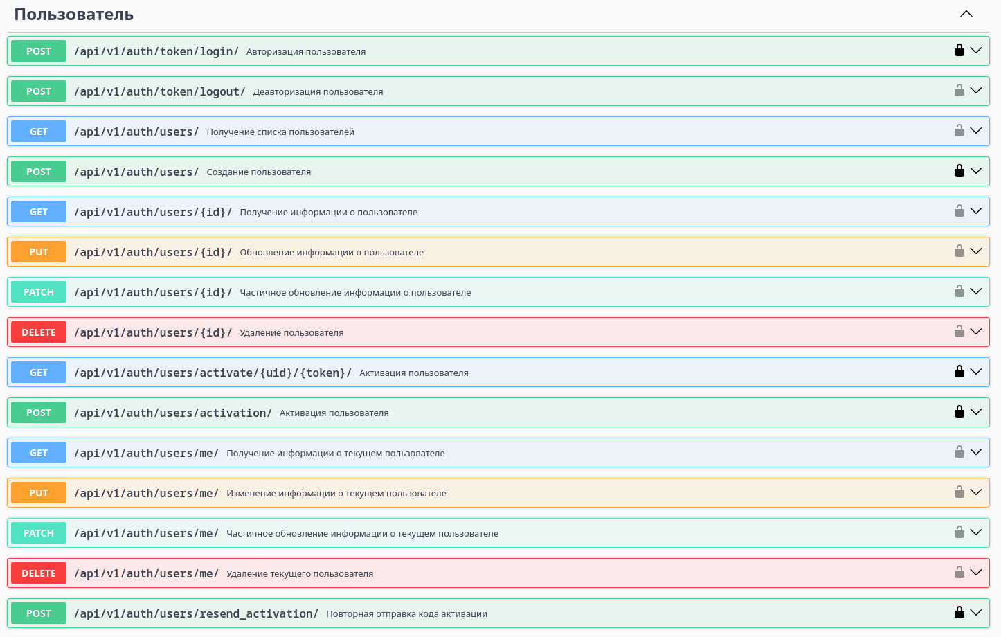
Task: Click the POST badge for users/activation/
Action: 39,413
